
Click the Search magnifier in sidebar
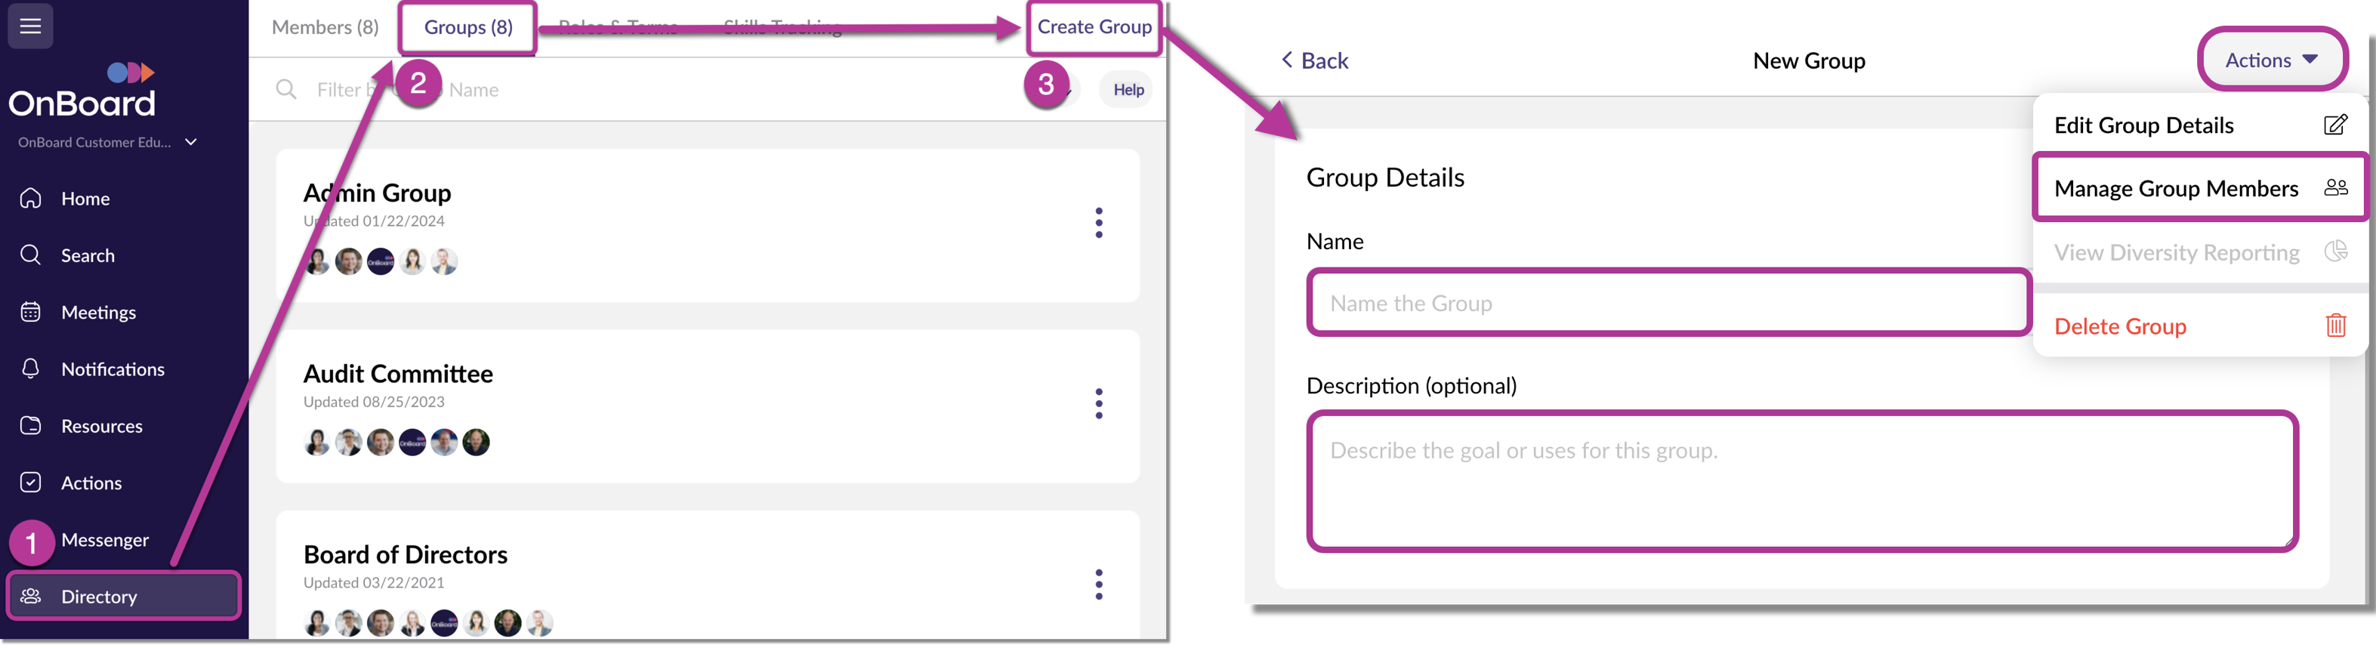30,255
